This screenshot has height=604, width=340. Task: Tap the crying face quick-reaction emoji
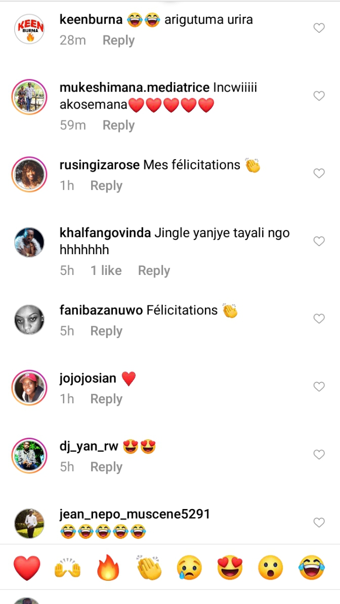coord(190,568)
